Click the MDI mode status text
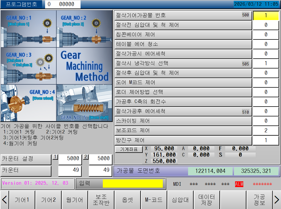 coord(177,184)
